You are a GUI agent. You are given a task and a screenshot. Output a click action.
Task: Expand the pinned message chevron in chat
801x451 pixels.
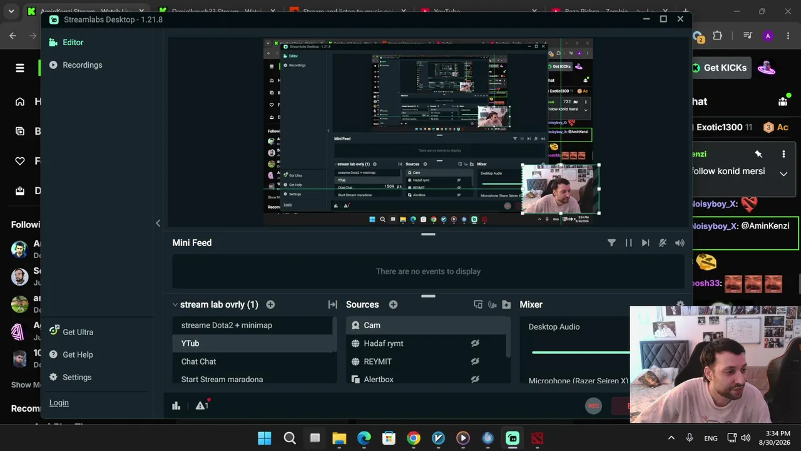pos(783,174)
